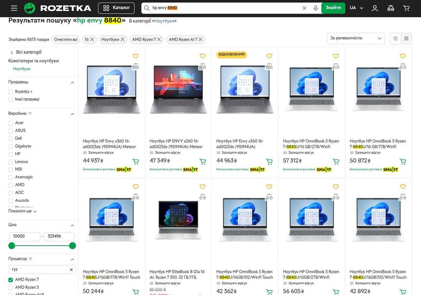The width and height of the screenshot is (421, 295).
Task: Tick the Lenovo manufacturer checkbox
Action: (11, 162)
